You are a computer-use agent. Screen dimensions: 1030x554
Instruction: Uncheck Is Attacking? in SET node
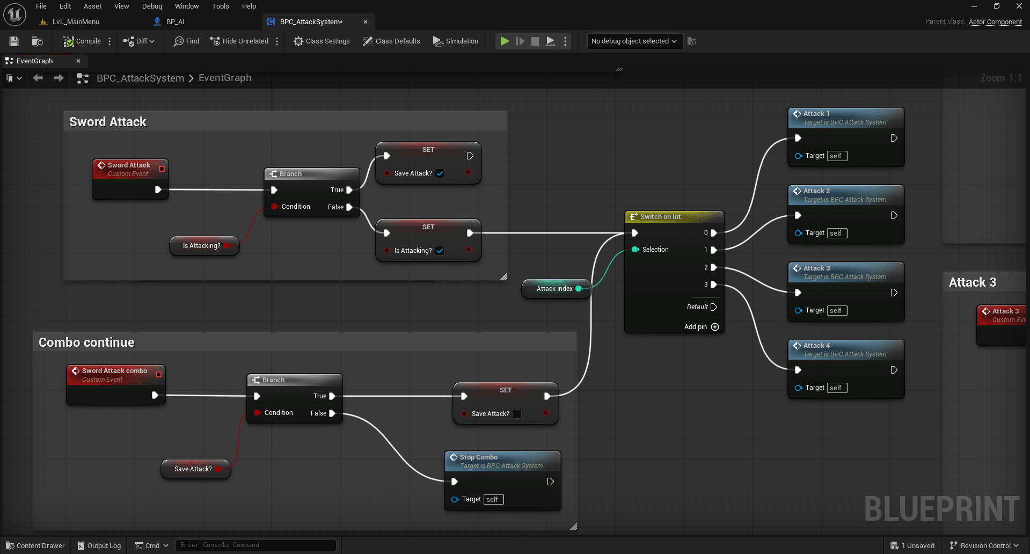tap(440, 251)
